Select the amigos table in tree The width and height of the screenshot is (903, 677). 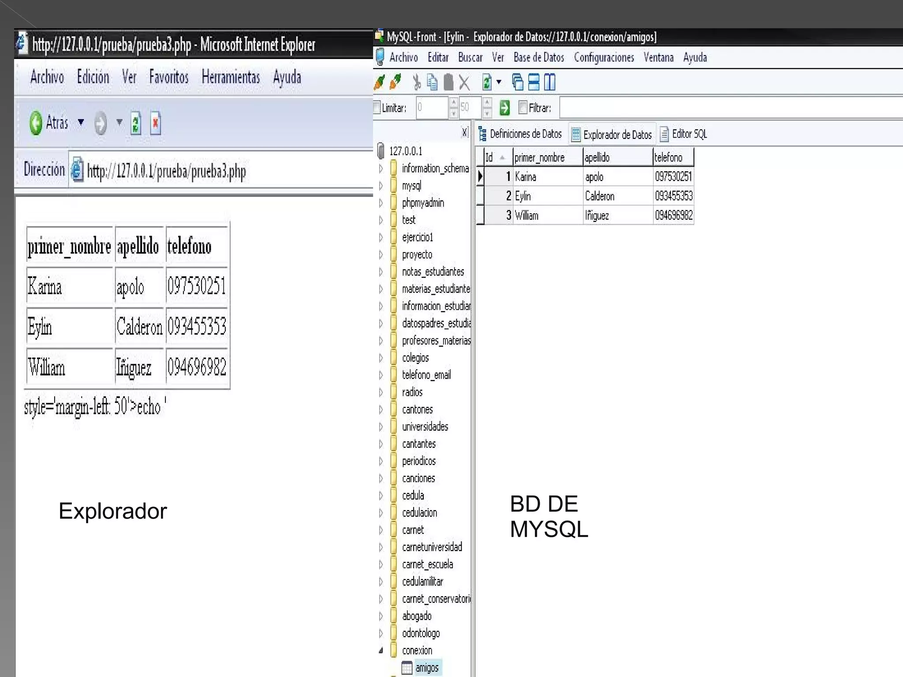tap(427, 668)
